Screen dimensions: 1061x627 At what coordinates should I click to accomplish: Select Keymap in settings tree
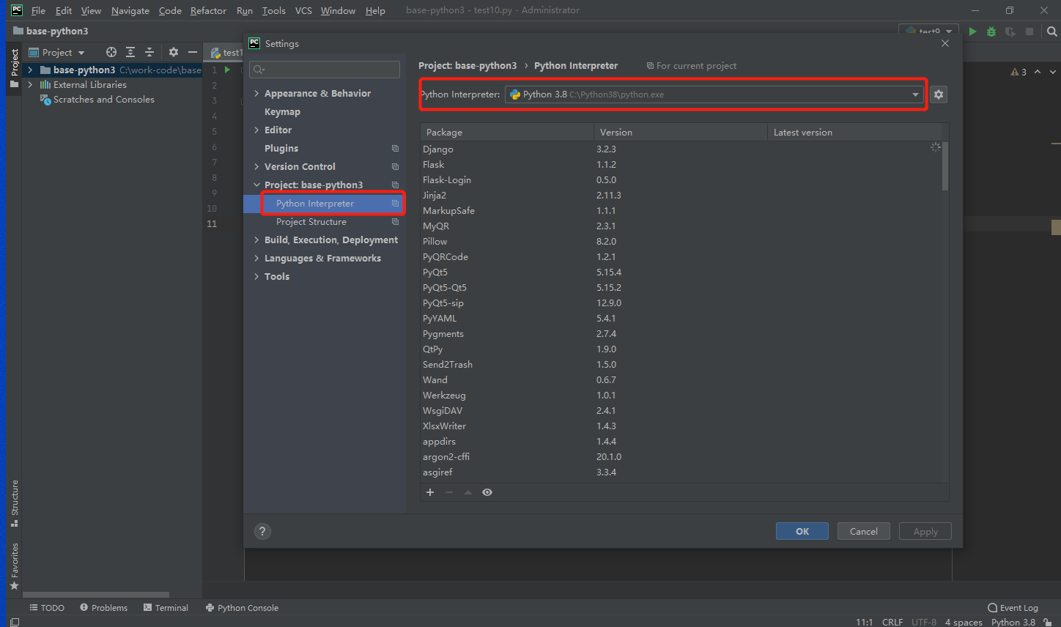coord(282,112)
